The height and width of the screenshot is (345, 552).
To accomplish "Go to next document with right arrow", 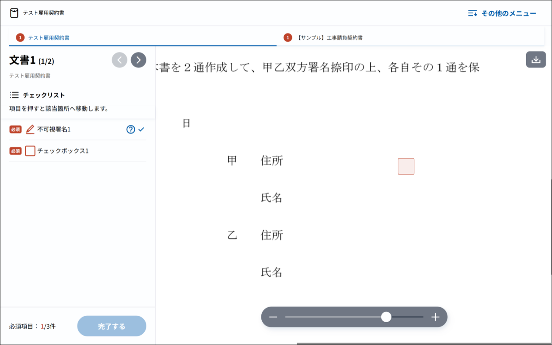I will click(x=138, y=60).
